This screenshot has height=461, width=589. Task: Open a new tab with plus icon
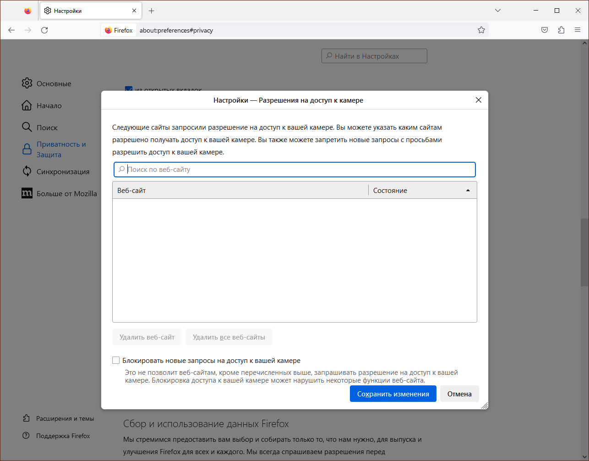tap(152, 11)
